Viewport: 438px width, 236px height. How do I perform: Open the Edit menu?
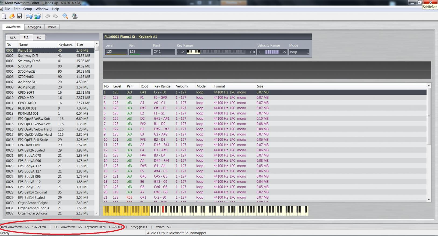tap(17, 9)
